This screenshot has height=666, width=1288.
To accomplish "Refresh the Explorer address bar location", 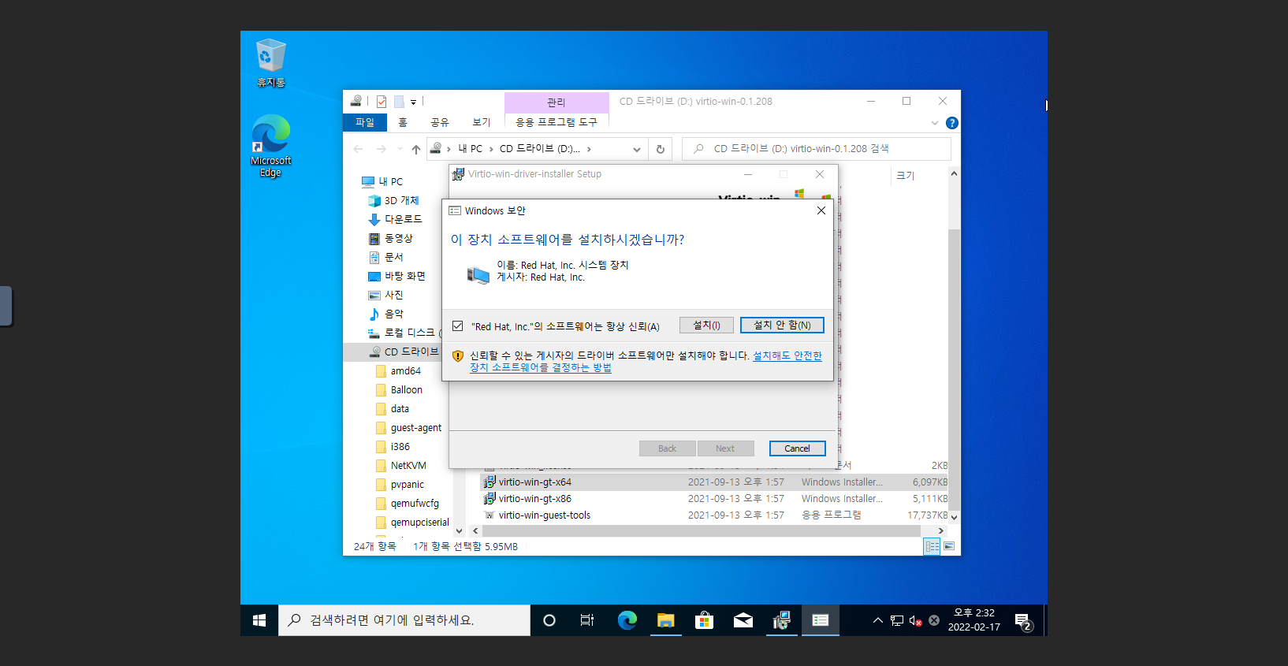I will pos(661,149).
